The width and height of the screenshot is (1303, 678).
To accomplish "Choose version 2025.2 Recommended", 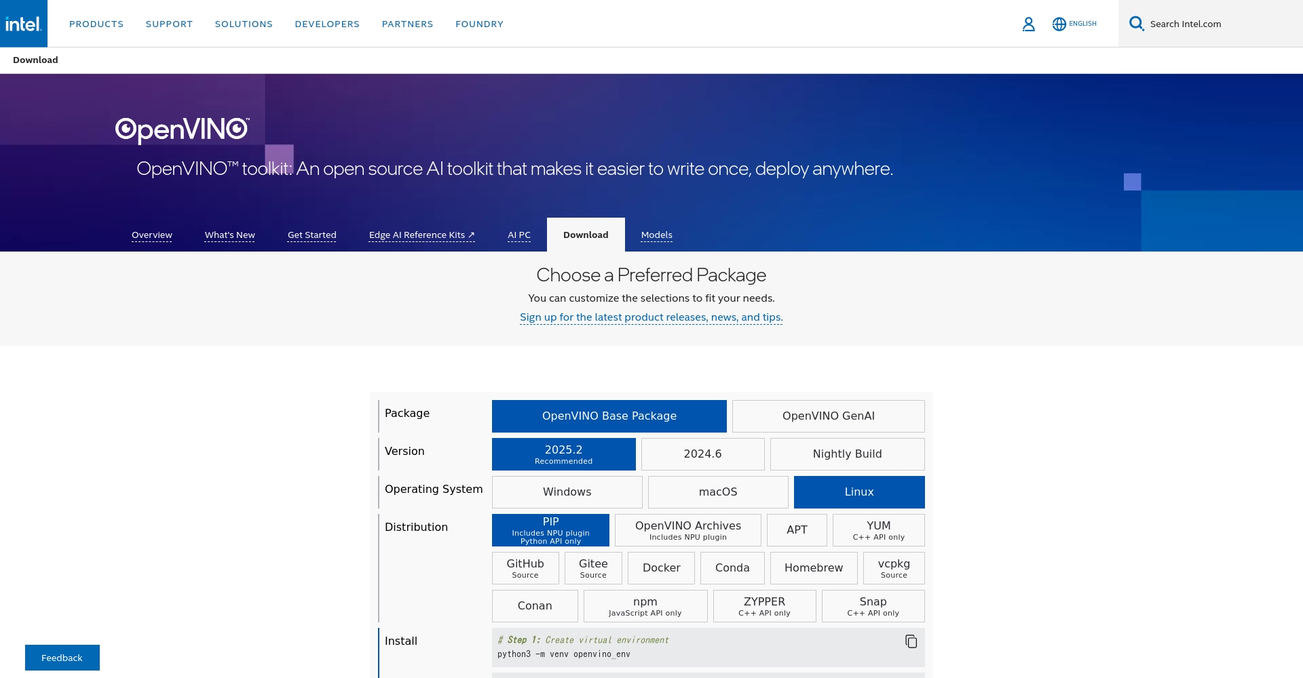I will 564,454.
